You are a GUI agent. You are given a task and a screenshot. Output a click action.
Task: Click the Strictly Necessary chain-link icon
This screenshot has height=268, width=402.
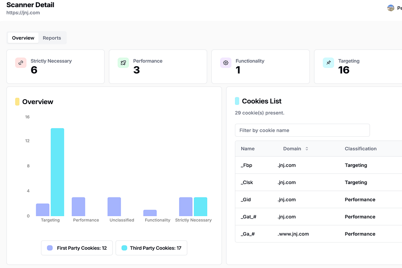(21, 63)
